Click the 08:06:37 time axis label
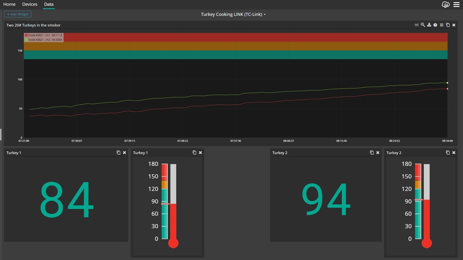 click(288, 141)
